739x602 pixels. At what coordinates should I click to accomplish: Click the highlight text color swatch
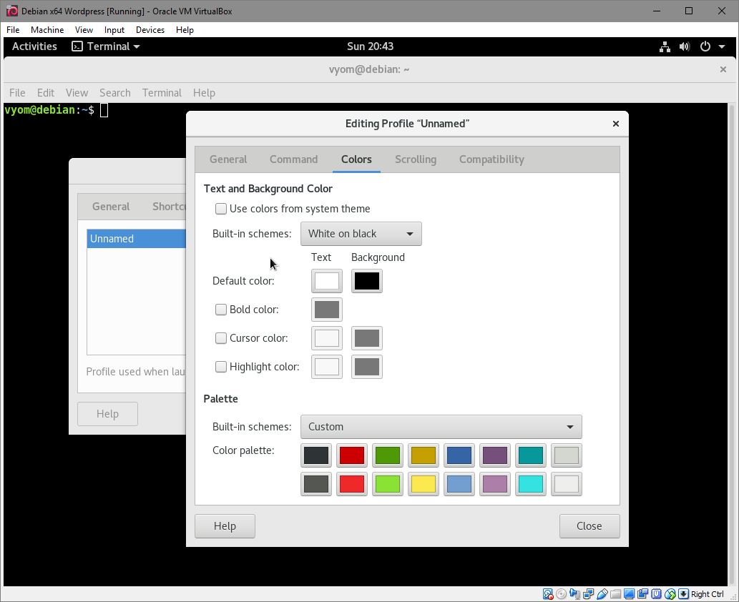[327, 367]
